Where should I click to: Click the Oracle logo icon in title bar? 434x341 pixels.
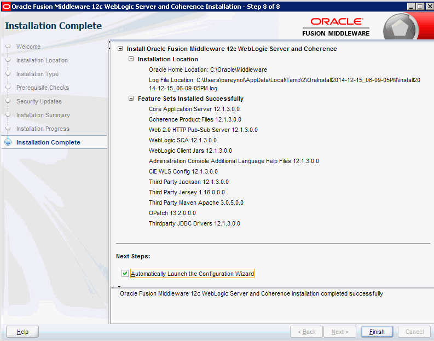click(x=6, y=7)
